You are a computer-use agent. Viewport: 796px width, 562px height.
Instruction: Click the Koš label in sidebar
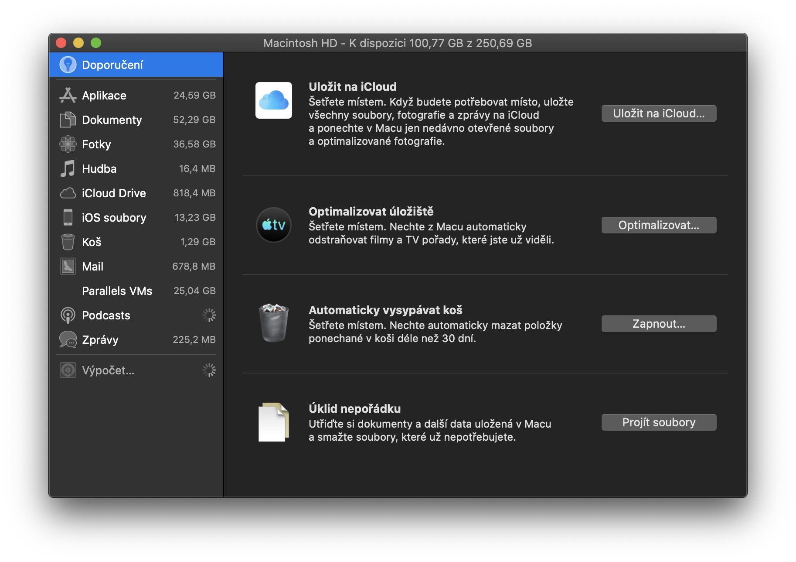coord(92,242)
